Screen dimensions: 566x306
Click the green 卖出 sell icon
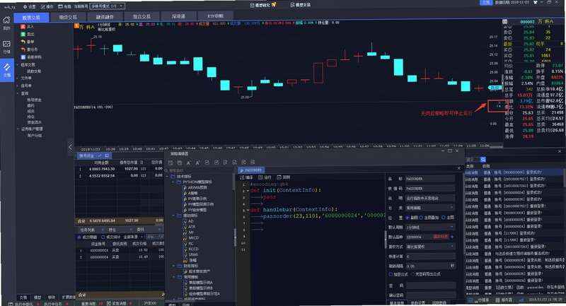pos(23,34)
